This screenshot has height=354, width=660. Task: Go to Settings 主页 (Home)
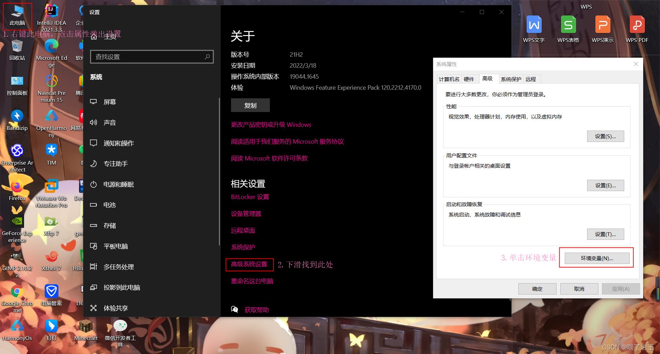click(x=152, y=36)
